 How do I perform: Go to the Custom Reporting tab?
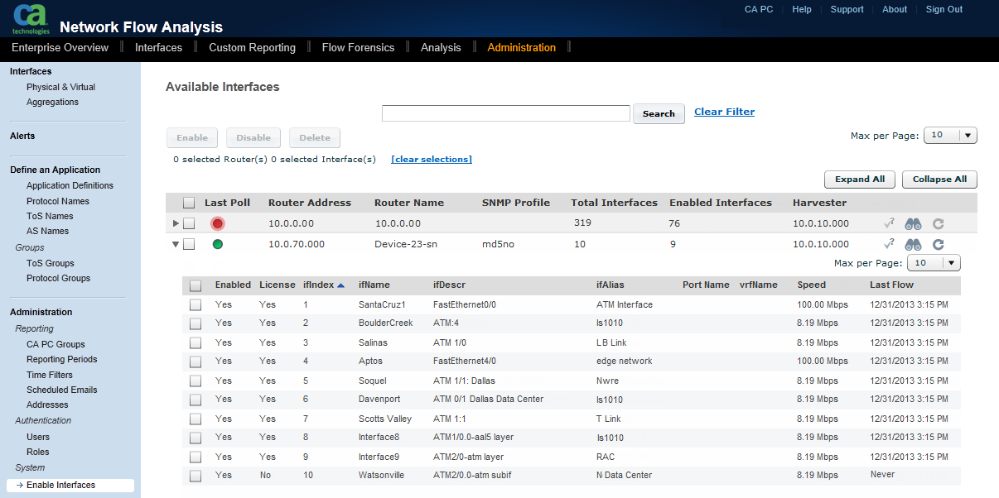[x=252, y=47]
